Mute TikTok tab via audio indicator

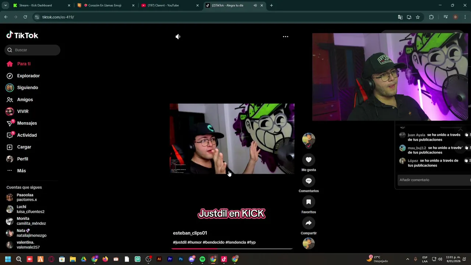click(x=255, y=6)
